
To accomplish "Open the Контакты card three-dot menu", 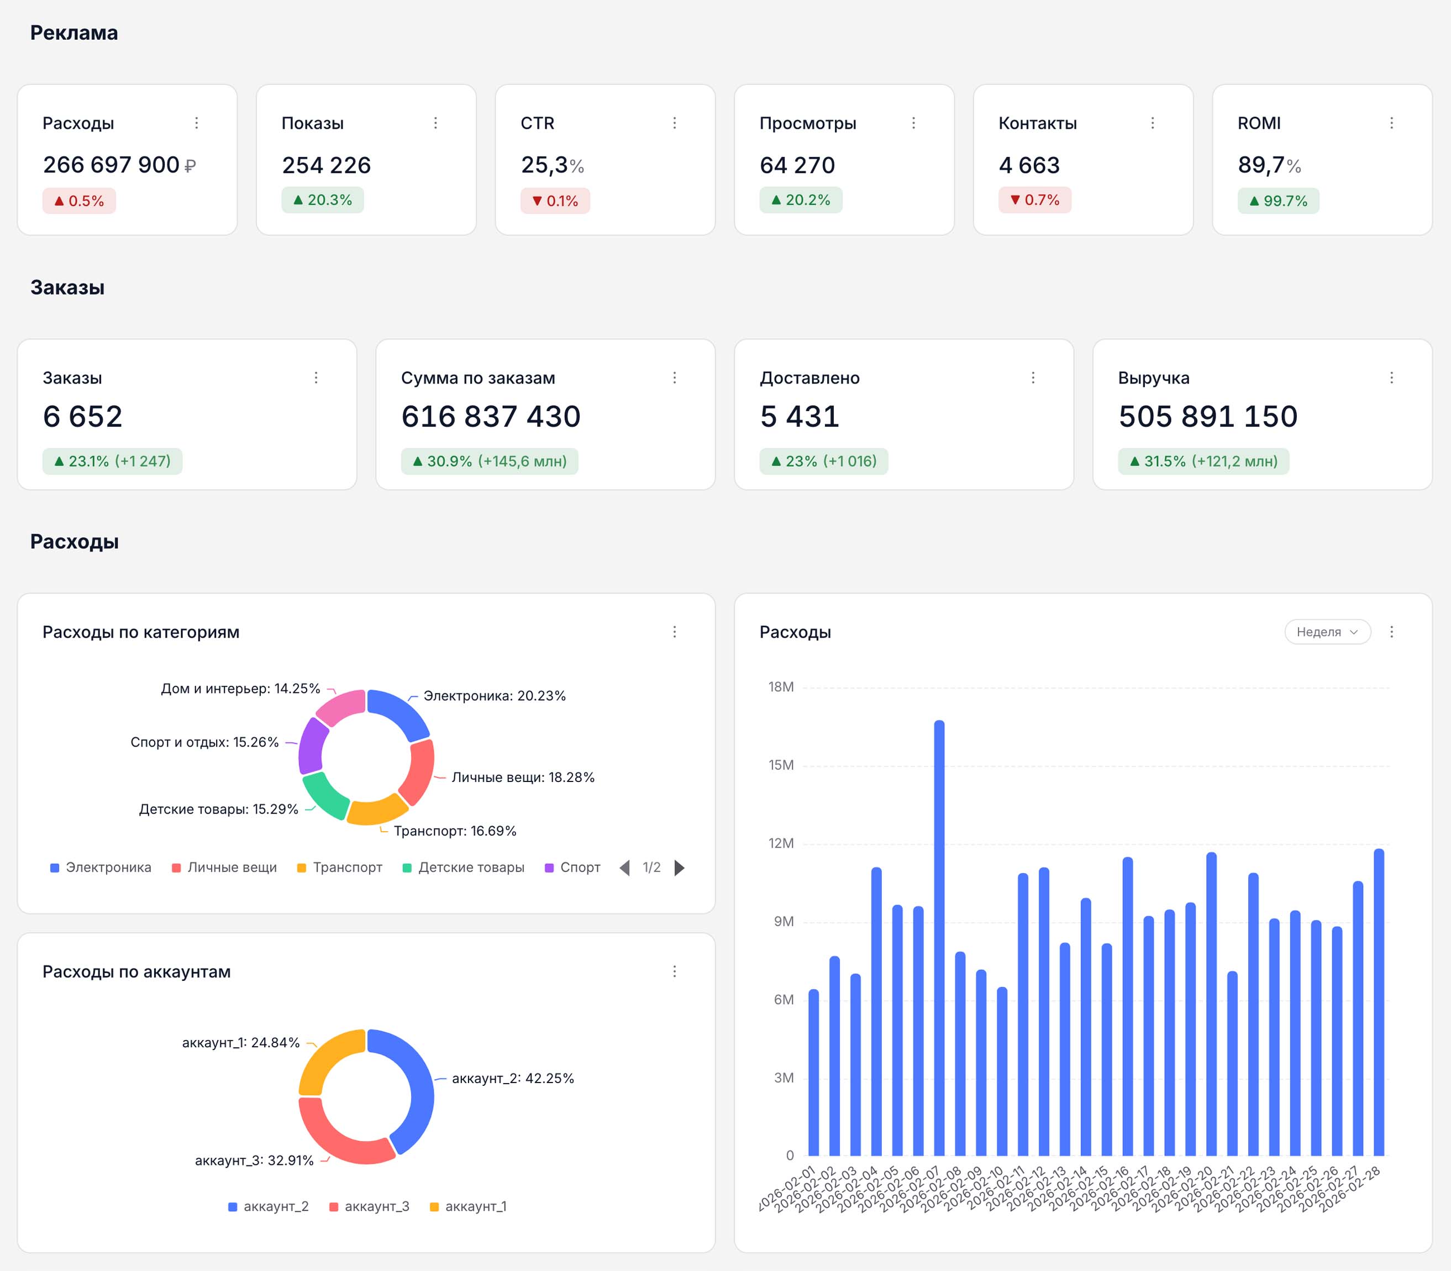I will (1153, 123).
